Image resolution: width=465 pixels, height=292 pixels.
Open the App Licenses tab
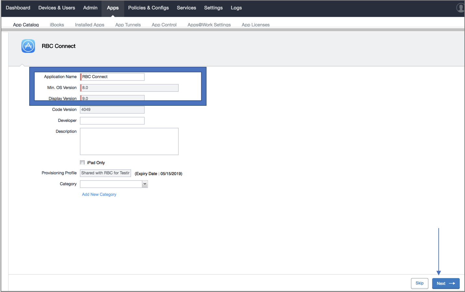256,25
